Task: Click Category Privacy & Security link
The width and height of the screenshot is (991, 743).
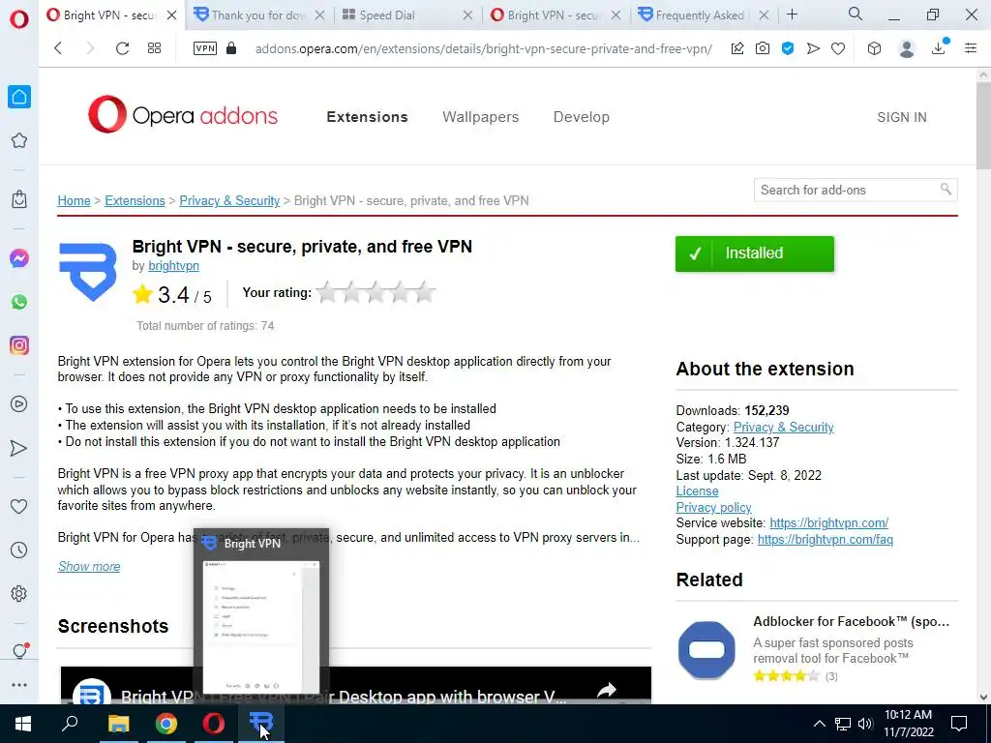Action: pyautogui.click(x=783, y=427)
